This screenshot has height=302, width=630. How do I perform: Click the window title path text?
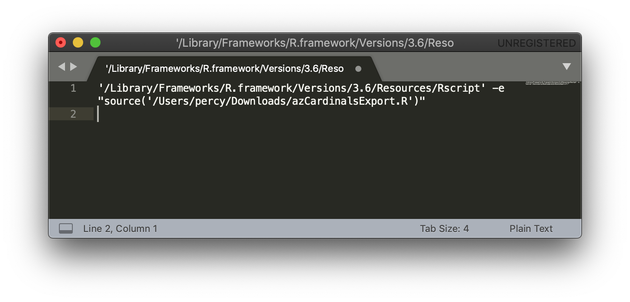pos(315,43)
